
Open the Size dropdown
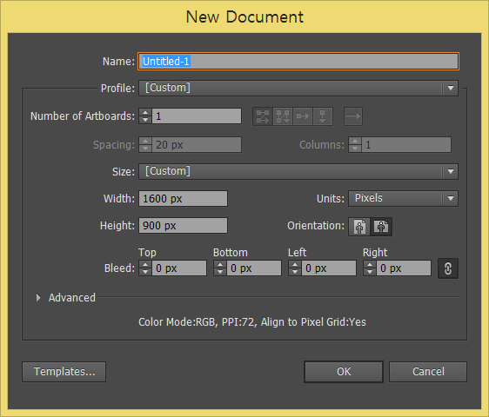(x=298, y=171)
